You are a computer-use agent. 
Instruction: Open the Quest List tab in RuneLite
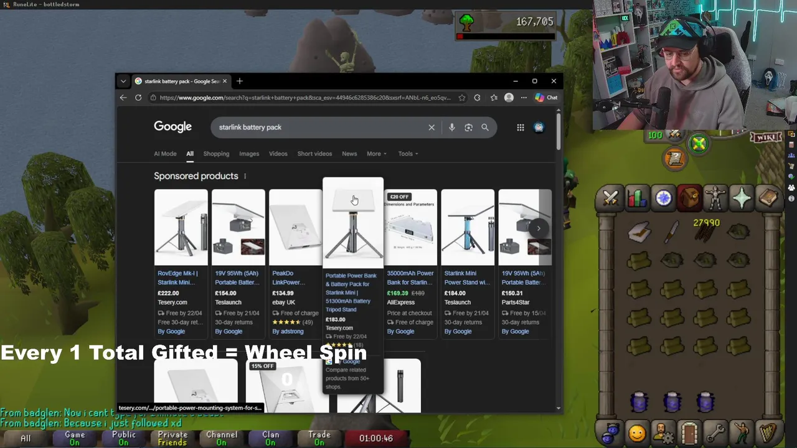click(x=663, y=198)
